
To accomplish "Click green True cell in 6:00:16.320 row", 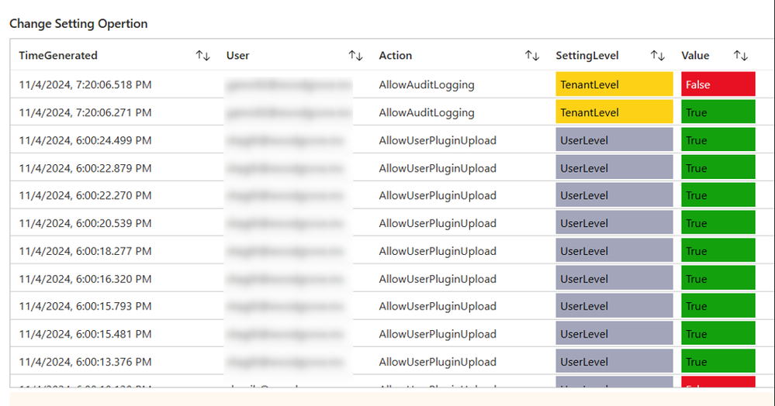I will pyautogui.click(x=718, y=277).
